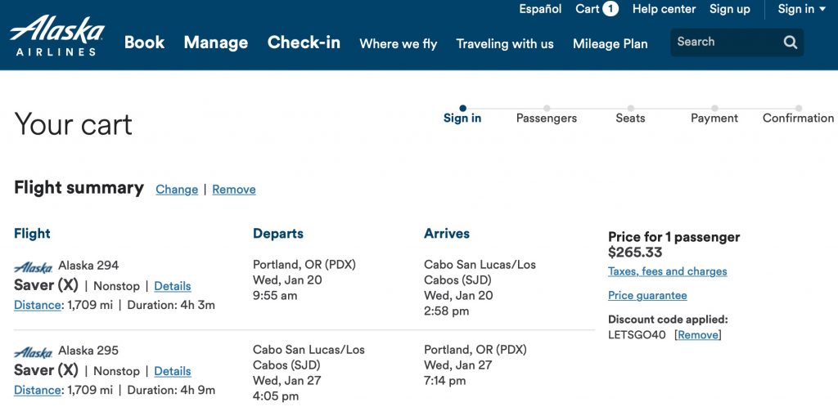Remove the LETSGO40 discount code

click(698, 335)
